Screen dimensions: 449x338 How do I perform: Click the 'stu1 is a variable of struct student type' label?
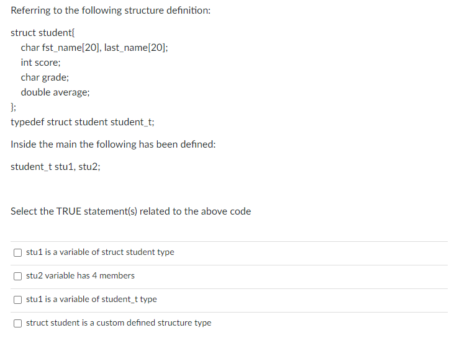coord(100,252)
